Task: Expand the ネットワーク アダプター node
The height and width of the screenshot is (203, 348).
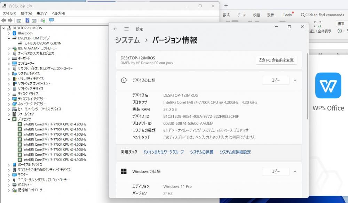Action: pyautogui.click(x=9, y=104)
